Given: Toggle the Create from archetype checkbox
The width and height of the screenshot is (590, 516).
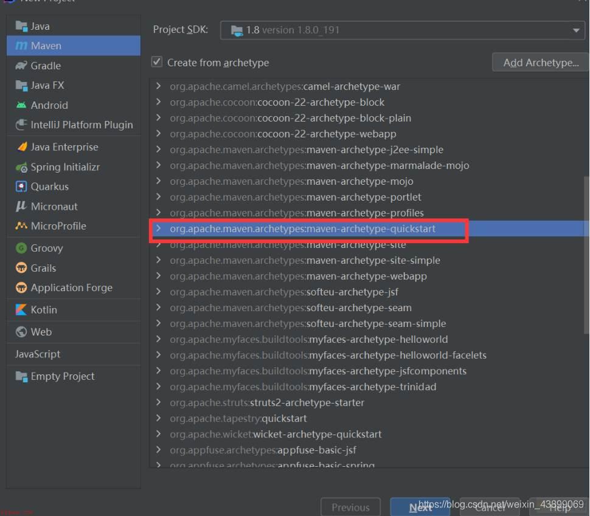Looking at the screenshot, I should click(x=157, y=61).
